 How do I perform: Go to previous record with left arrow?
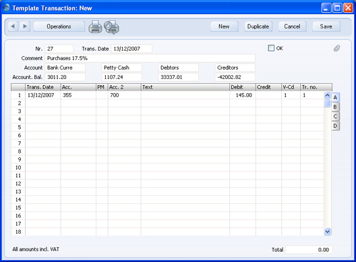click(x=13, y=26)
